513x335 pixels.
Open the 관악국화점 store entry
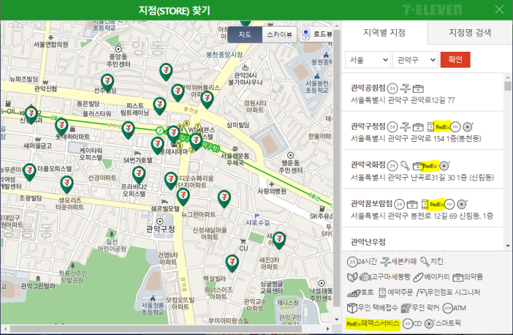(422, 169)
